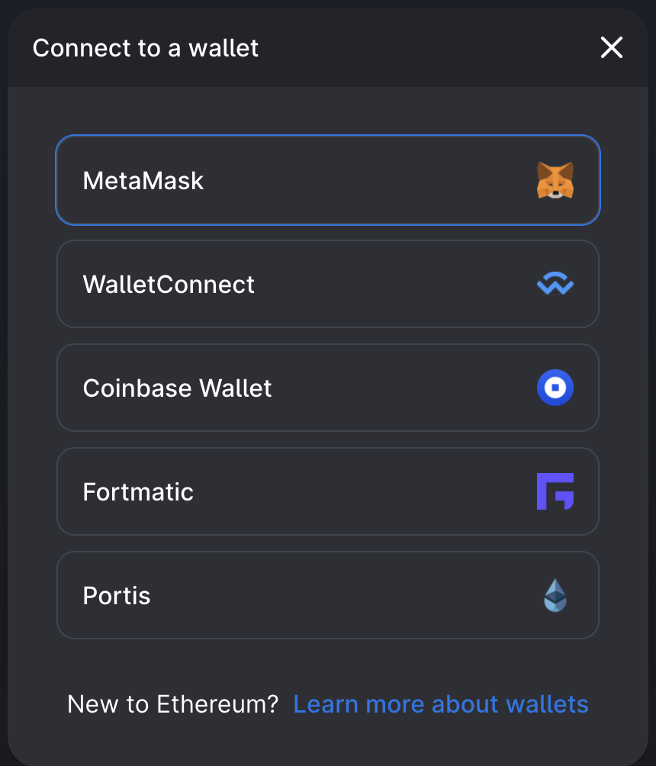
Task: Click the Coinbase Wallet blue circle icon
Action: click(x=555, y=388)
